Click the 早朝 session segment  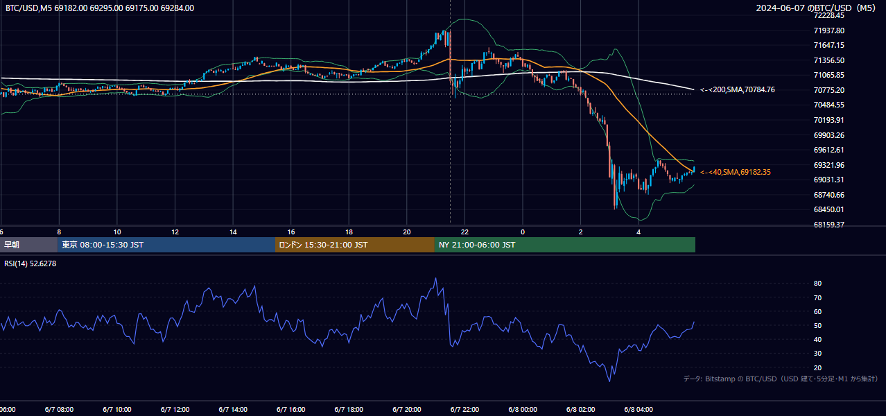click(x=29, y=245)
